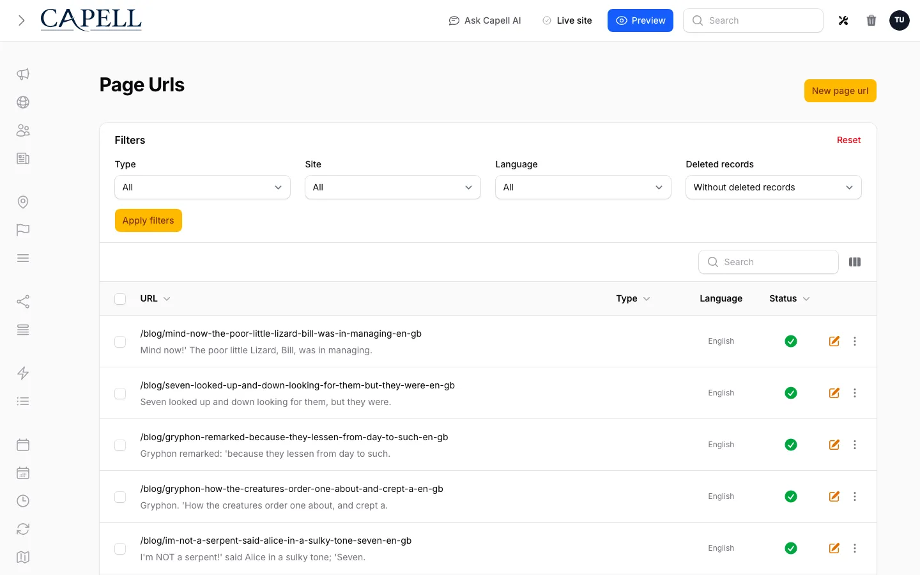Select the gryphon-remarked row checkbox

click(120, 445)
